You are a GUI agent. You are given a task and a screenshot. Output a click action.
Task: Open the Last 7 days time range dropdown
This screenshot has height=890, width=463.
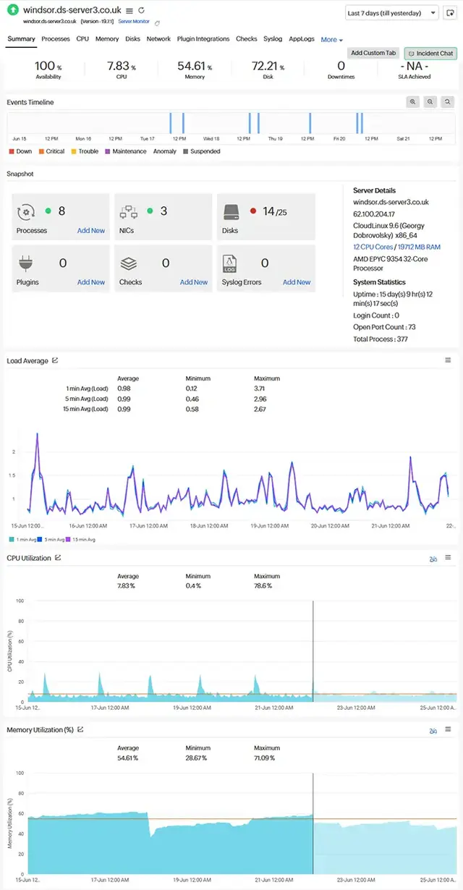coord(392,13)
